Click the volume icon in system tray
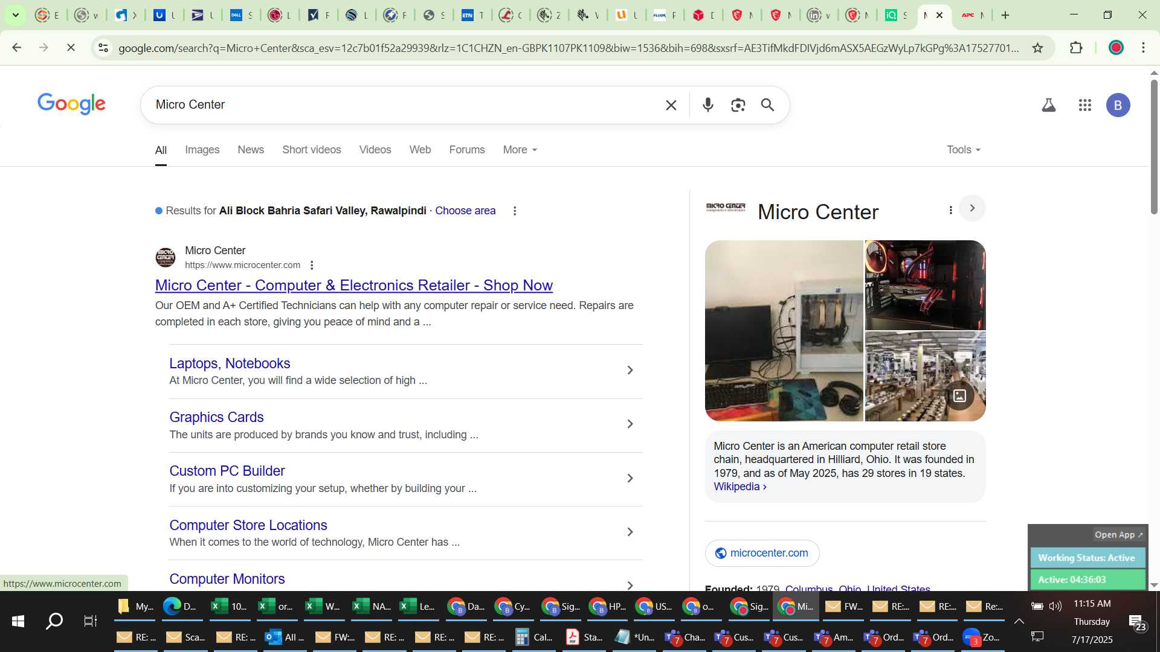The image size is (1160, 652). click(1055, 606)
